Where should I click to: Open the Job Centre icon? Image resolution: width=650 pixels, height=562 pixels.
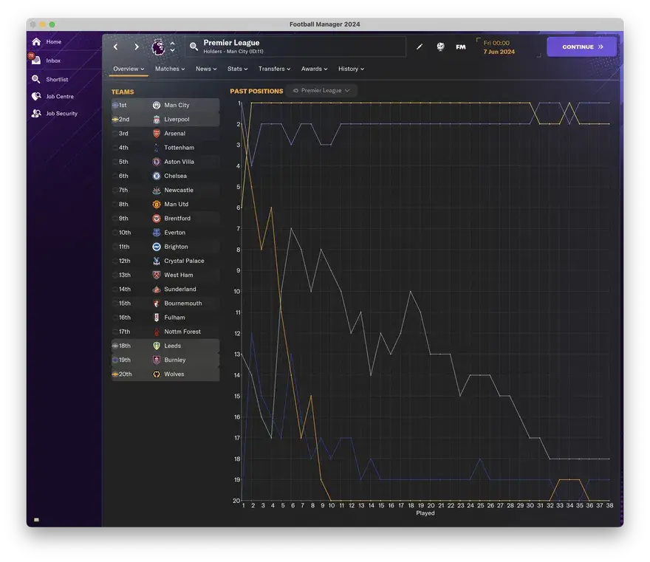pos(36,96)
